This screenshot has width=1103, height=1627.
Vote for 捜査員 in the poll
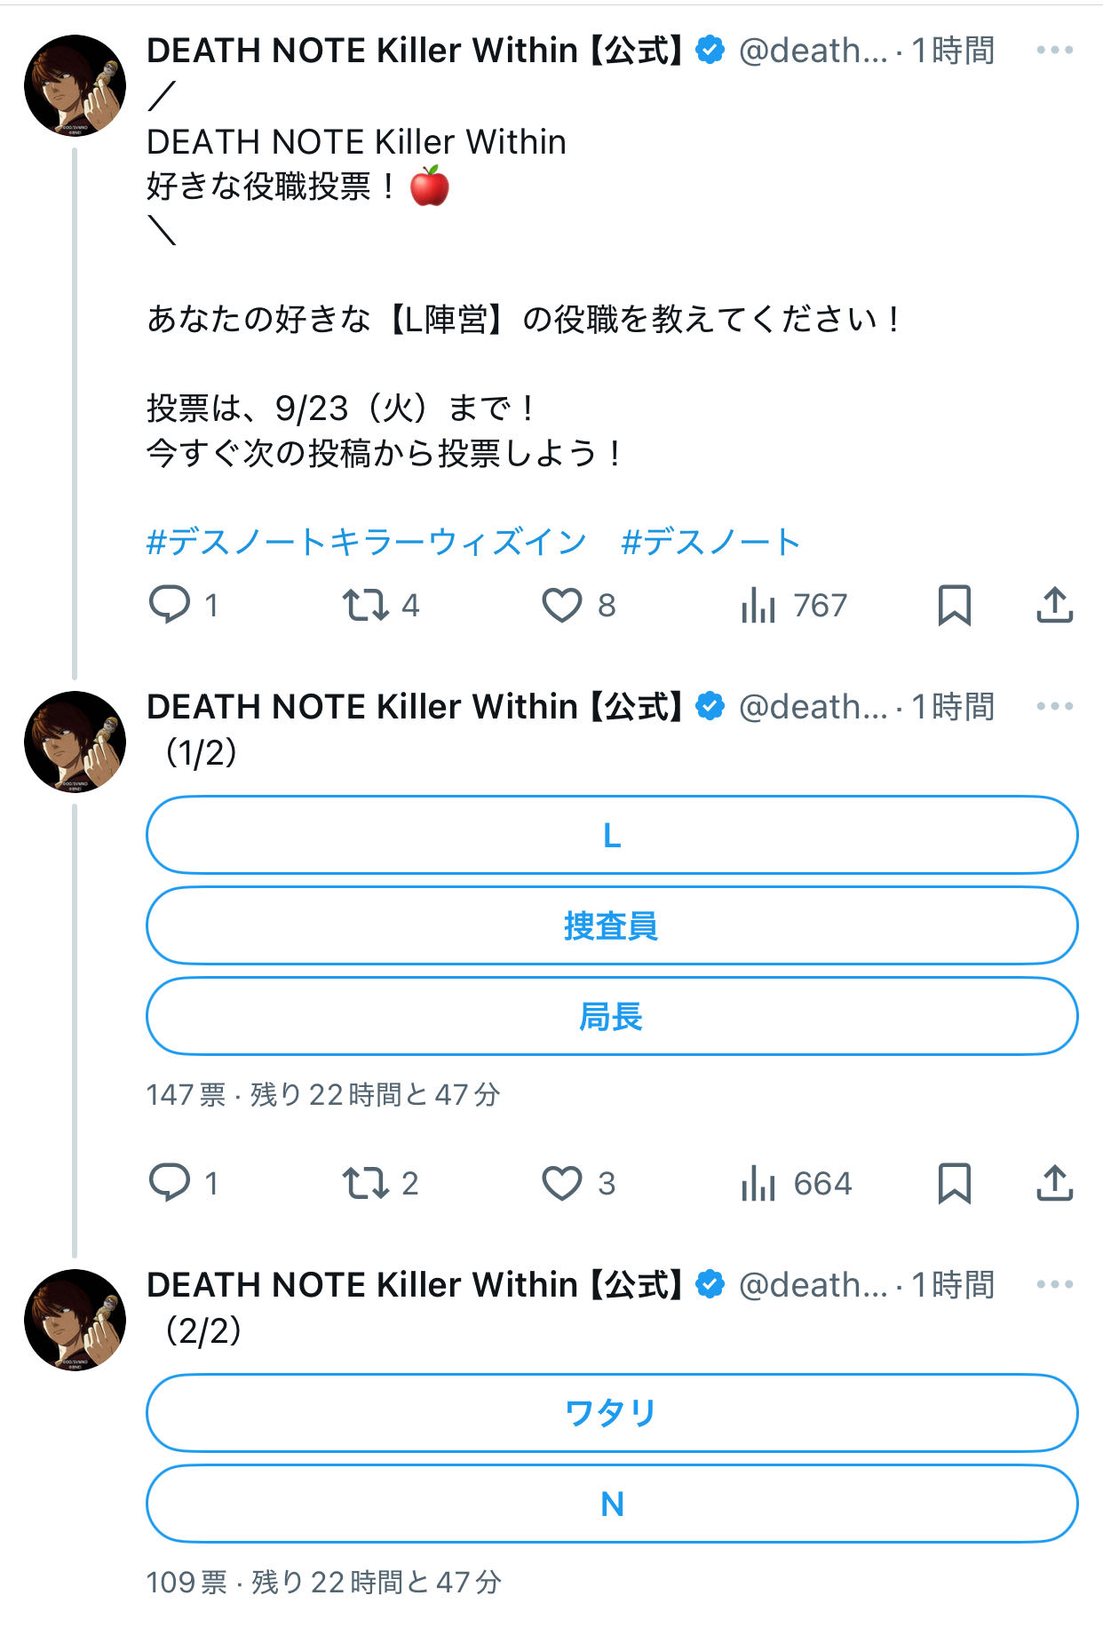[612, 925]
